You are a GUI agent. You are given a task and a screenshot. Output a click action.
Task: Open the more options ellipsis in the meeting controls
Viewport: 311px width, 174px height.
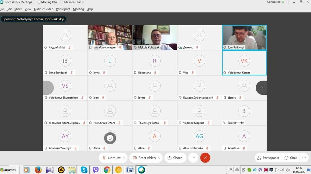coord(193,158)
